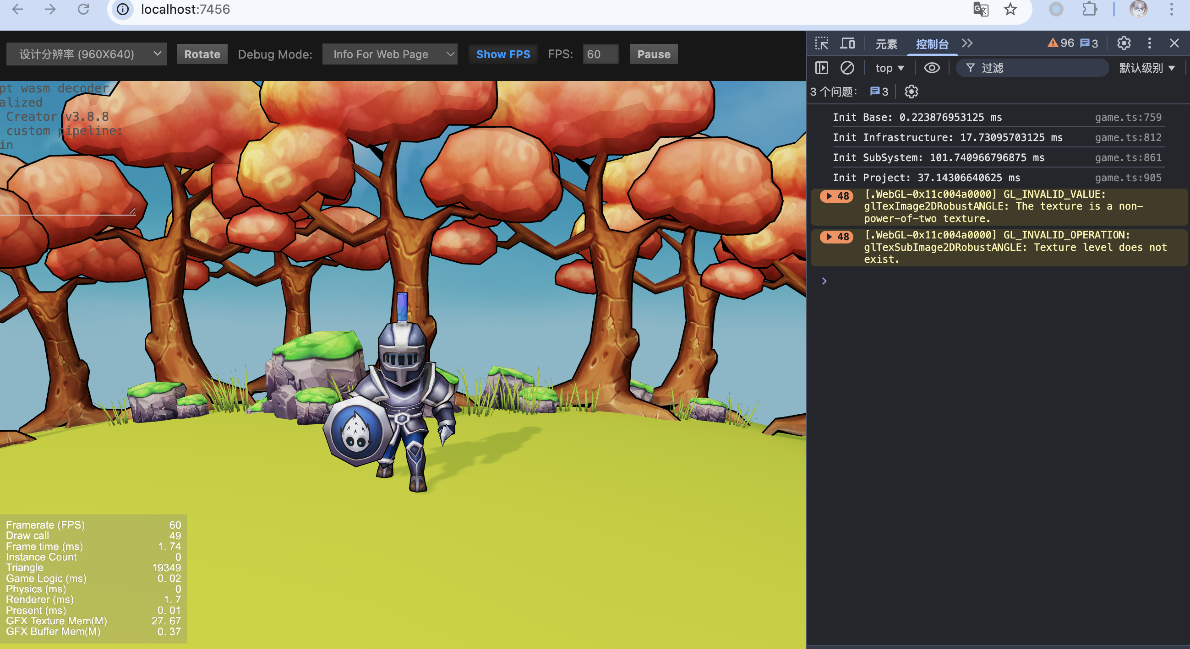The image size is (1190, 649).
Task: Open console issues settings gear
Action: (x=911, y=92)
